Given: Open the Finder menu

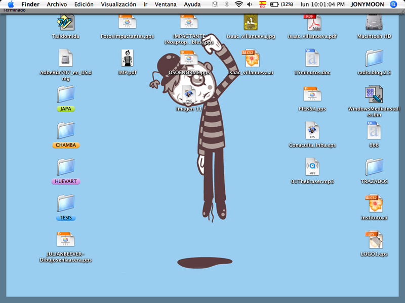Looking at the screenshot, I should click(x=30, y=5).
